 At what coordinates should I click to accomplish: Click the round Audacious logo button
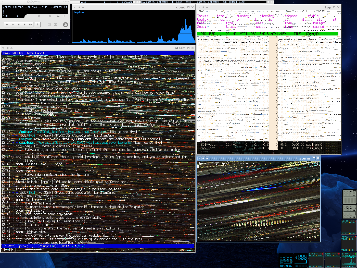(65, 25)
